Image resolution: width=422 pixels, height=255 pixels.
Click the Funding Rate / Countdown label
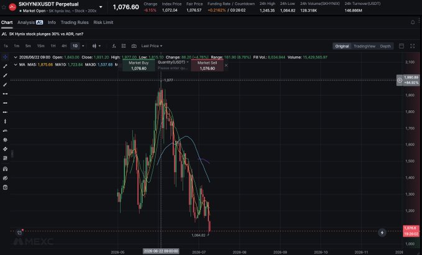coord(231,4)
